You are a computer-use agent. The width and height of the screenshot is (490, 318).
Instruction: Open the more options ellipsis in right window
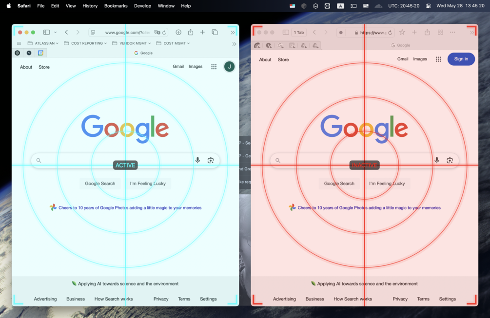coord(452,32)
